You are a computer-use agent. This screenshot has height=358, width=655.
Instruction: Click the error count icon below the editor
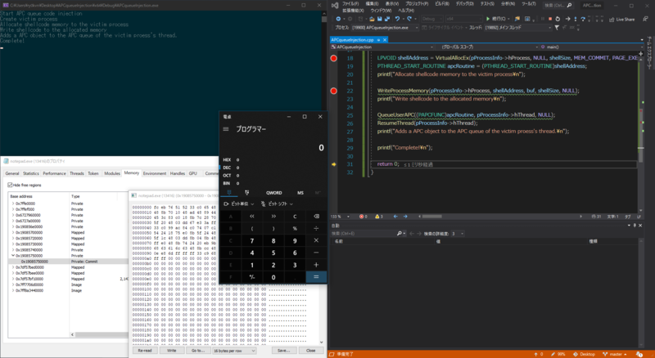(361, 217)
